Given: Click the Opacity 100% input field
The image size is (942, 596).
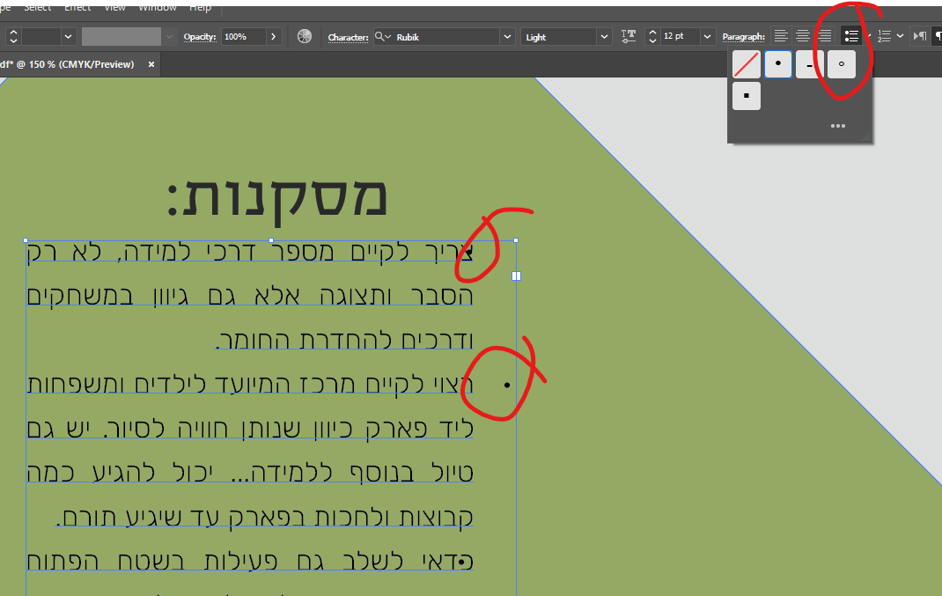Looking at the screenshot, I should [x=243, y=37].
